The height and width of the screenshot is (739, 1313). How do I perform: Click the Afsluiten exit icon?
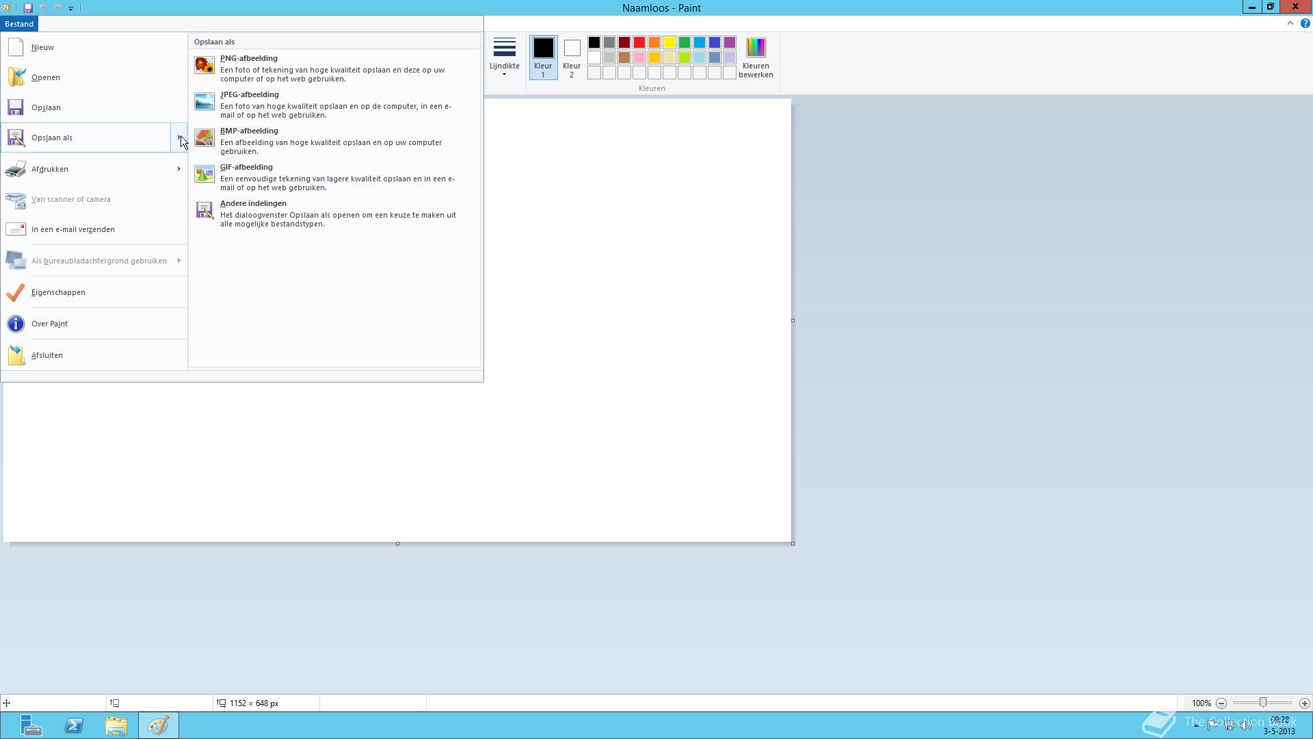tap(16, 355)
